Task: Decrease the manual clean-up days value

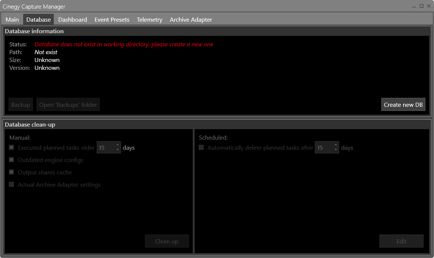Action: click(118, 150)
